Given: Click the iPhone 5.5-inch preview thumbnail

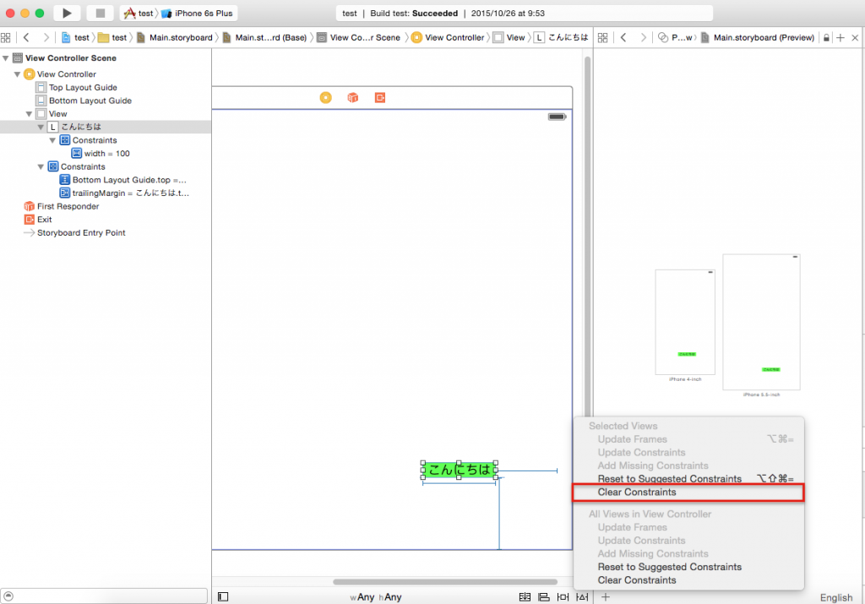Looking at the screenshot, I should tap(761, 322).
